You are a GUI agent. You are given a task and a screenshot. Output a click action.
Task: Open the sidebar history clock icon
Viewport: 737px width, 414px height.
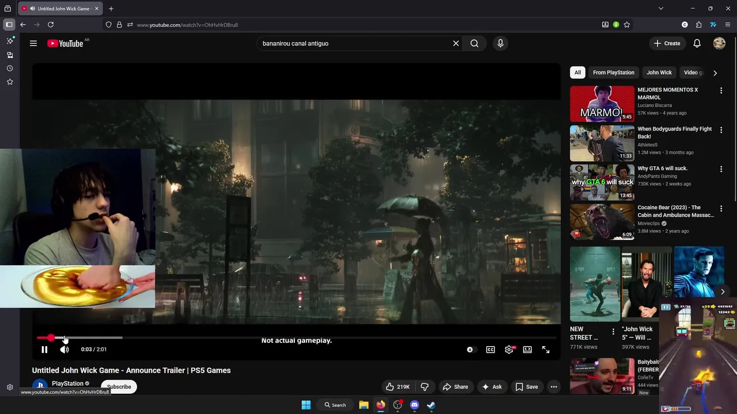tap(10, 68)
